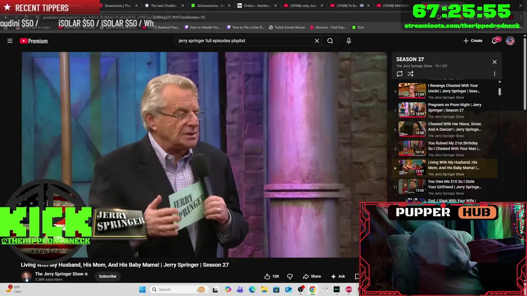Switch to the Streamloots browser tab
Viewport: 527px width, 296px height.
[118, 6]
